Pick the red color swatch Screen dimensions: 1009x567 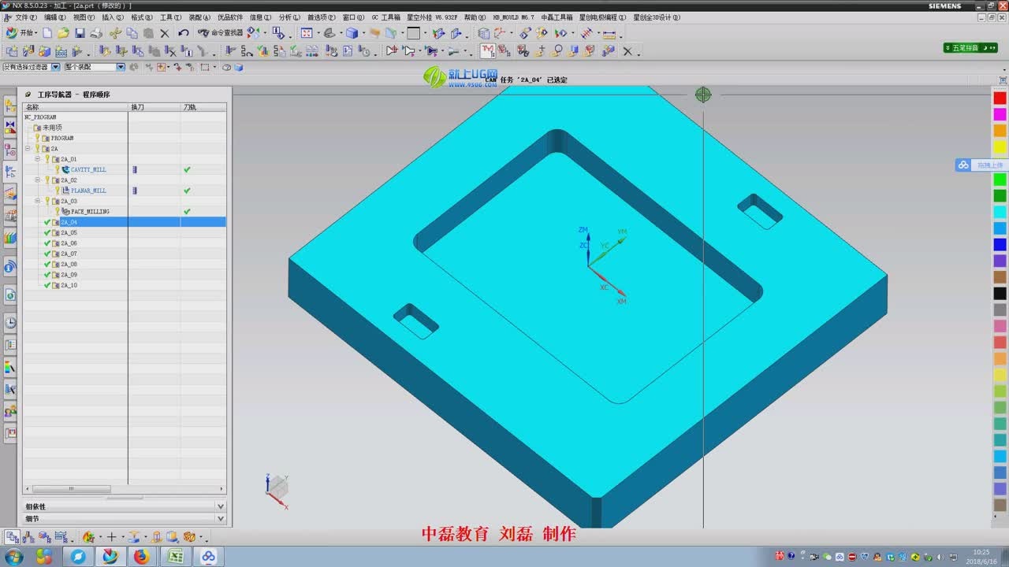click(x=1000, y=98)
